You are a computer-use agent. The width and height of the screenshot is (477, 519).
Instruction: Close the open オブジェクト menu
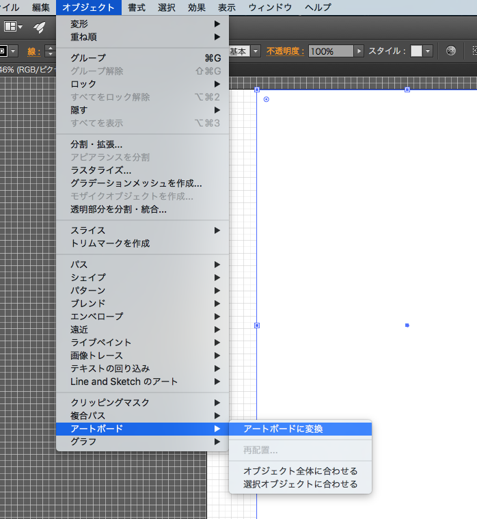[x=89, y=8]
